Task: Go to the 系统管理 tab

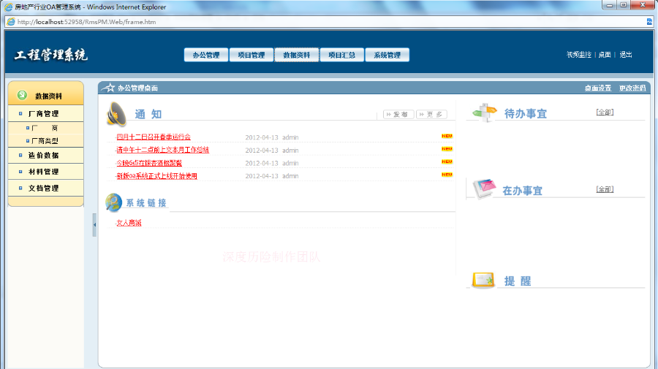Action: point(387,55)
